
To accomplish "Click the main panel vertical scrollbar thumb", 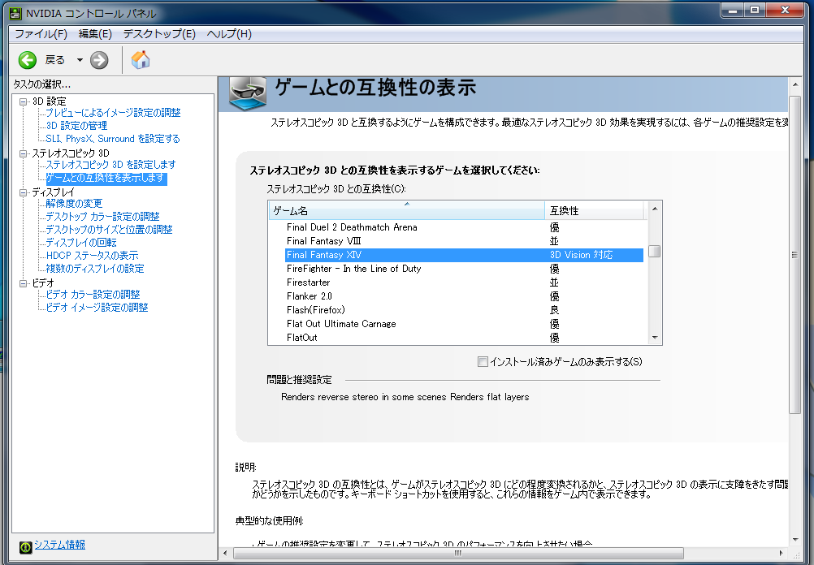I will pyautogui.click(x=795, y=255).
